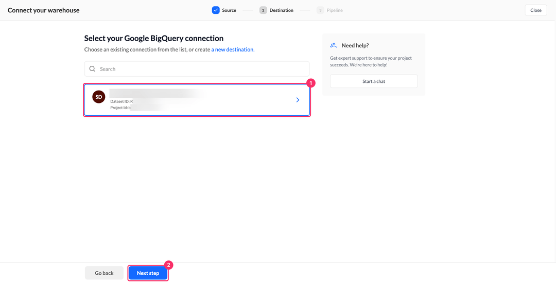
Task: Click the 'Connect your warehouse' title
Action: [x=44, y=10]
